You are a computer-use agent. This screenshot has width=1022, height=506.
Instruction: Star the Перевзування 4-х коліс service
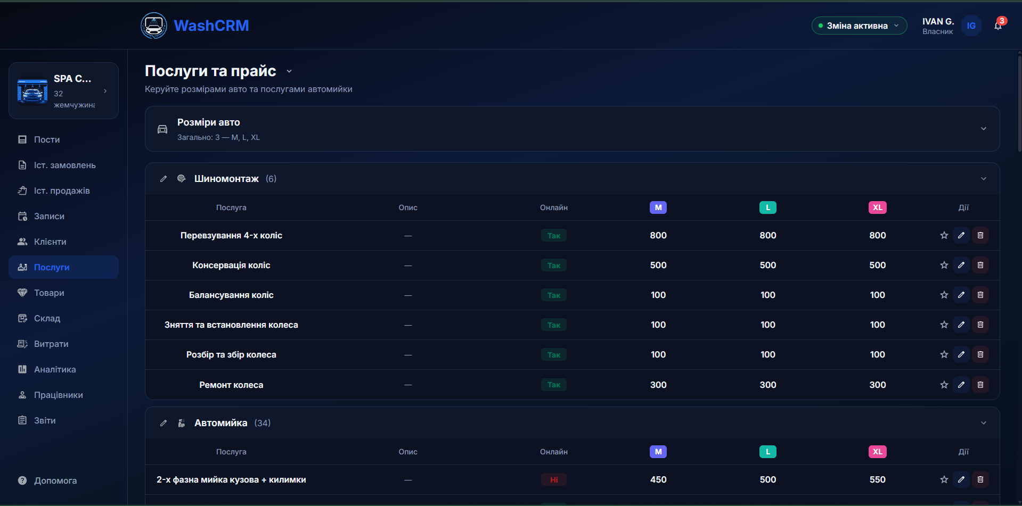pos(944,235)
